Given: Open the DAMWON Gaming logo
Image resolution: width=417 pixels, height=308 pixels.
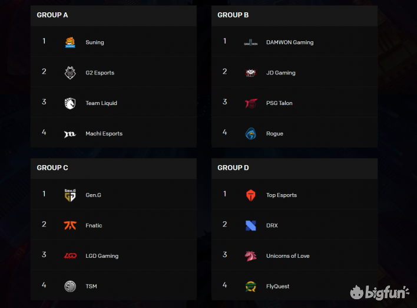Looking at the screenshot, I should [x=251, y=42].
